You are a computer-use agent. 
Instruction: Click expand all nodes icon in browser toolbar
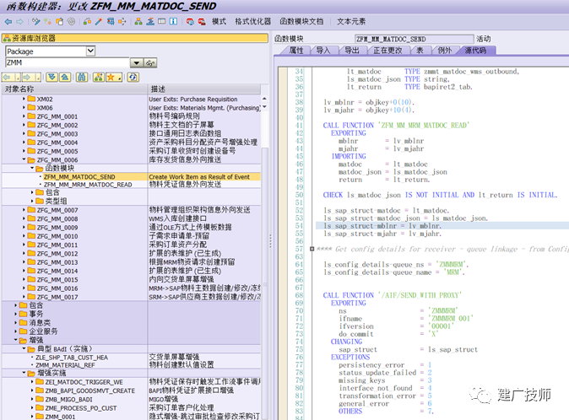(51, 78)
